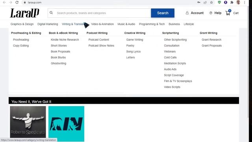Choose Webinars subcategory
This screenshot has height=142, width=252.
(170, 52)
